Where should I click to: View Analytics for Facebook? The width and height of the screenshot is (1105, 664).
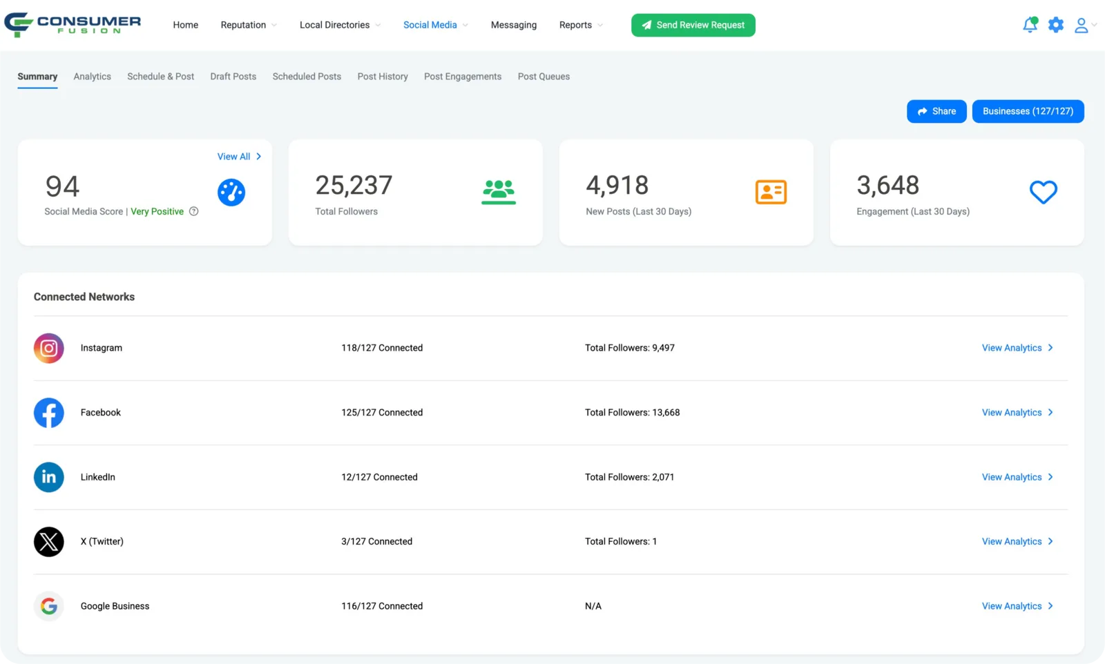[1017, 413]
